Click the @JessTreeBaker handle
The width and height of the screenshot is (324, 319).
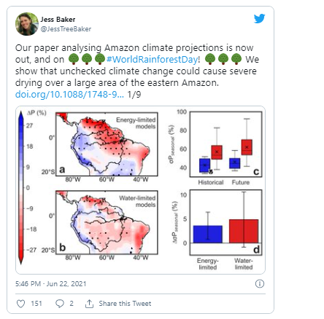click(66, 29)
